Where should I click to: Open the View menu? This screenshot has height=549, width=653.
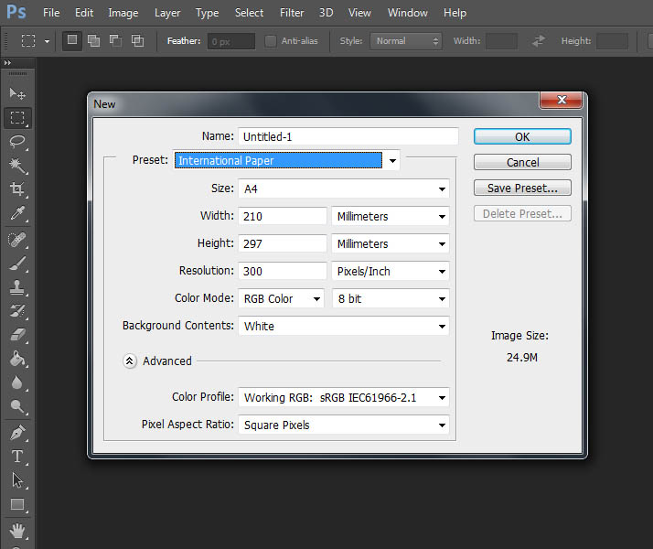[x=359, y=13]
